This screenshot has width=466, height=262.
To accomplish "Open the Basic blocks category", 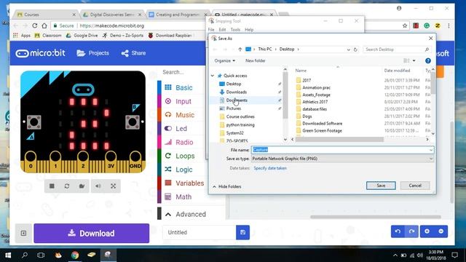I will [x=183, y=87].
